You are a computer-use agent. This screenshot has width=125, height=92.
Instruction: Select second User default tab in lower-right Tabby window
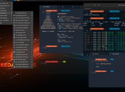pyautogui.click(x=117, y=54)
